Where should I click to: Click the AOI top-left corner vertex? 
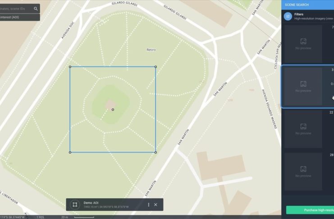70,67
